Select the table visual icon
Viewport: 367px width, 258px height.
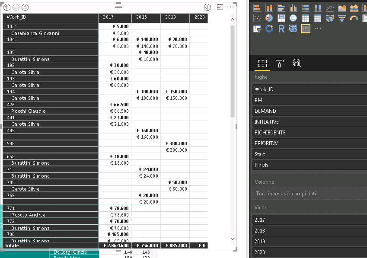pos(306,18)
